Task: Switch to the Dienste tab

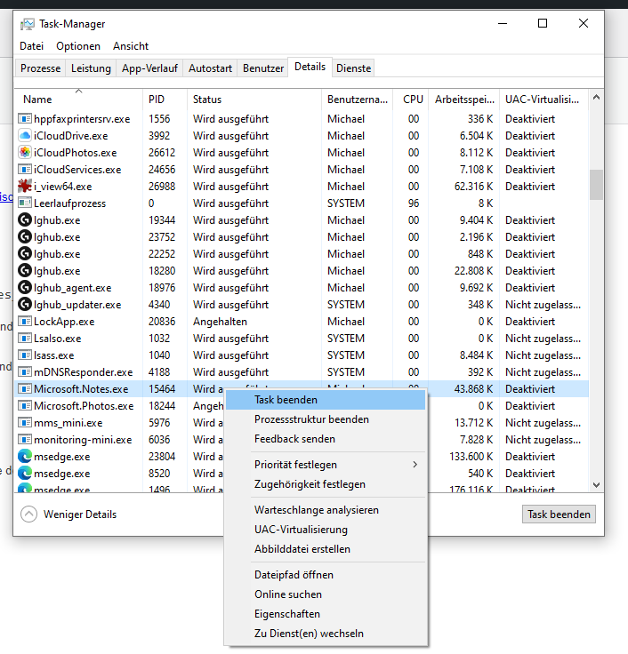Action: point(353,68)
